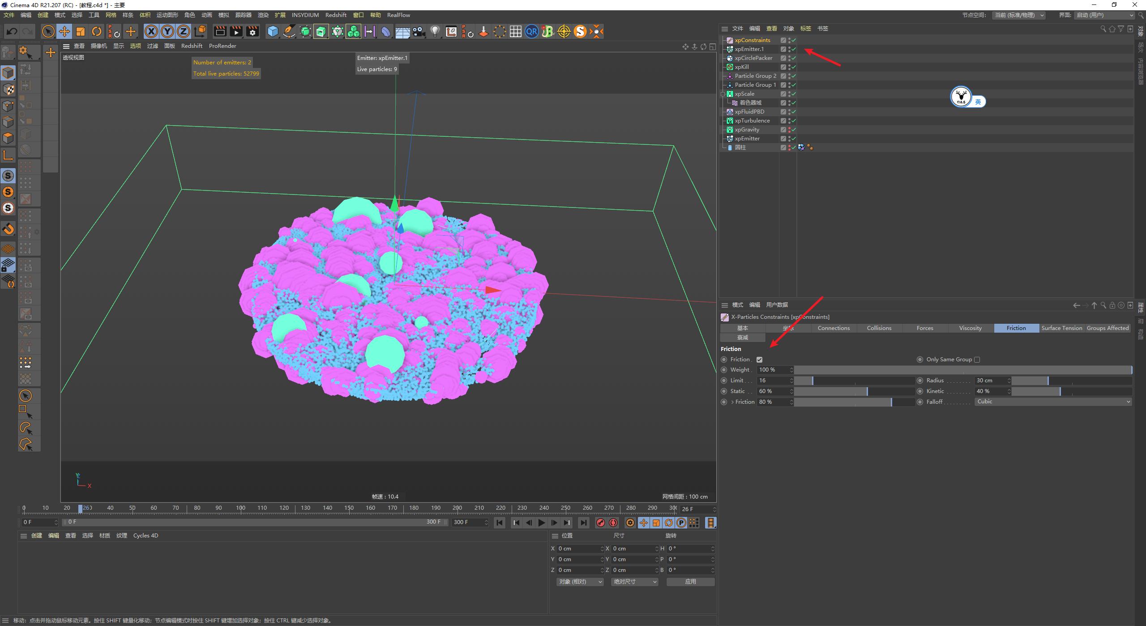
Task: Switch to the Collisions tab
Action: pyautogui.click(x=878, y=328)
